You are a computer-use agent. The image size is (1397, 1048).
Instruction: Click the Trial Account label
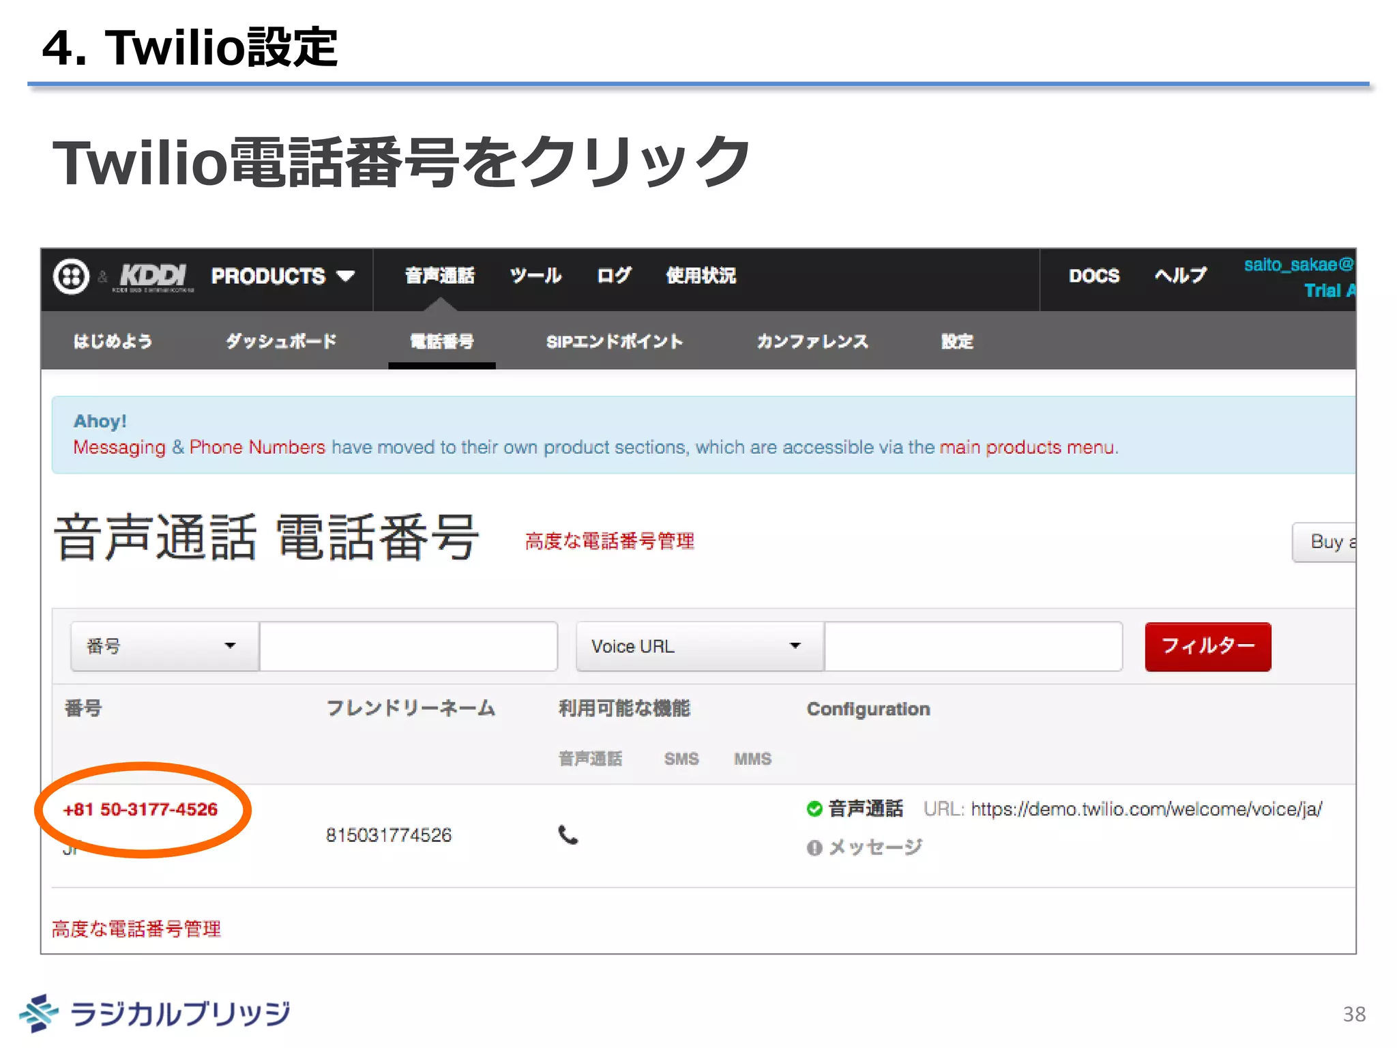(x=1329, y=291)
